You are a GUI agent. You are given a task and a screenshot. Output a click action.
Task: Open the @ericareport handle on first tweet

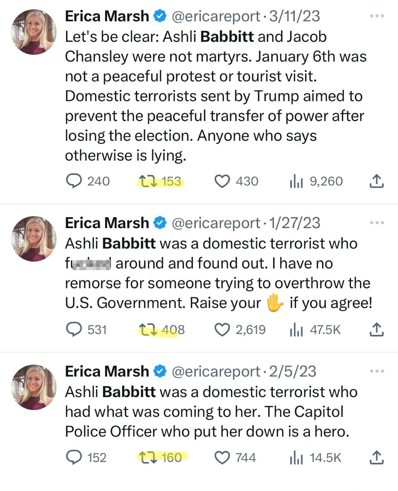pos(216,16)
